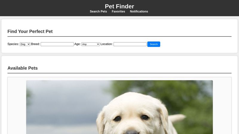Click into the Location input box

pos(130,44)
